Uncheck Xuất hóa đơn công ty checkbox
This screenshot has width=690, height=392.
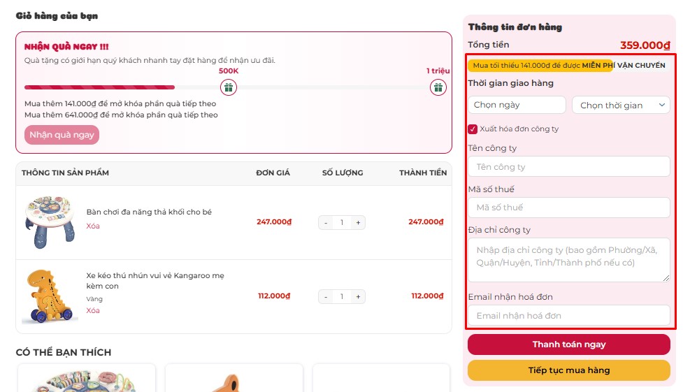[473, 129]
